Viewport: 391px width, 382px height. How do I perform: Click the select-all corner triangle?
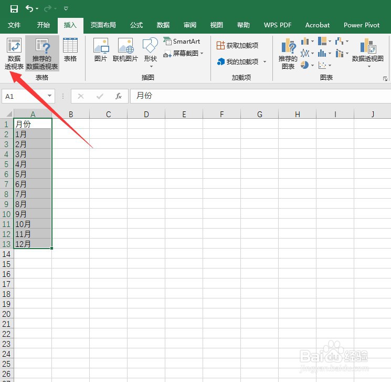tap(9, 115)
